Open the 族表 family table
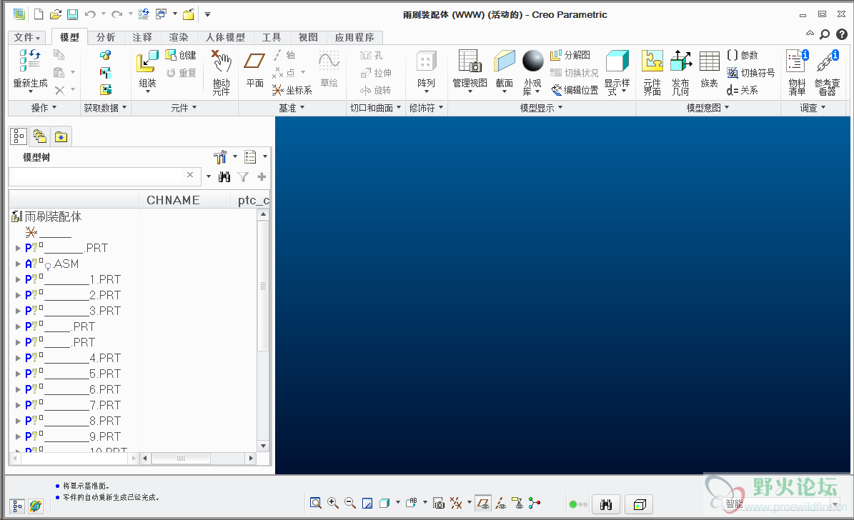 [x=709, y=69]
